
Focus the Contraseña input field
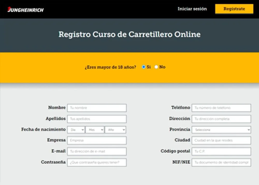(97, 163)
